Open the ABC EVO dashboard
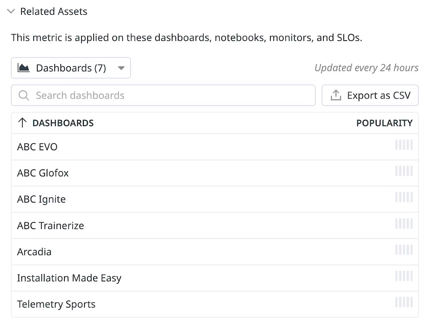This screenshot has width=429, height=325. pos(37,147)
